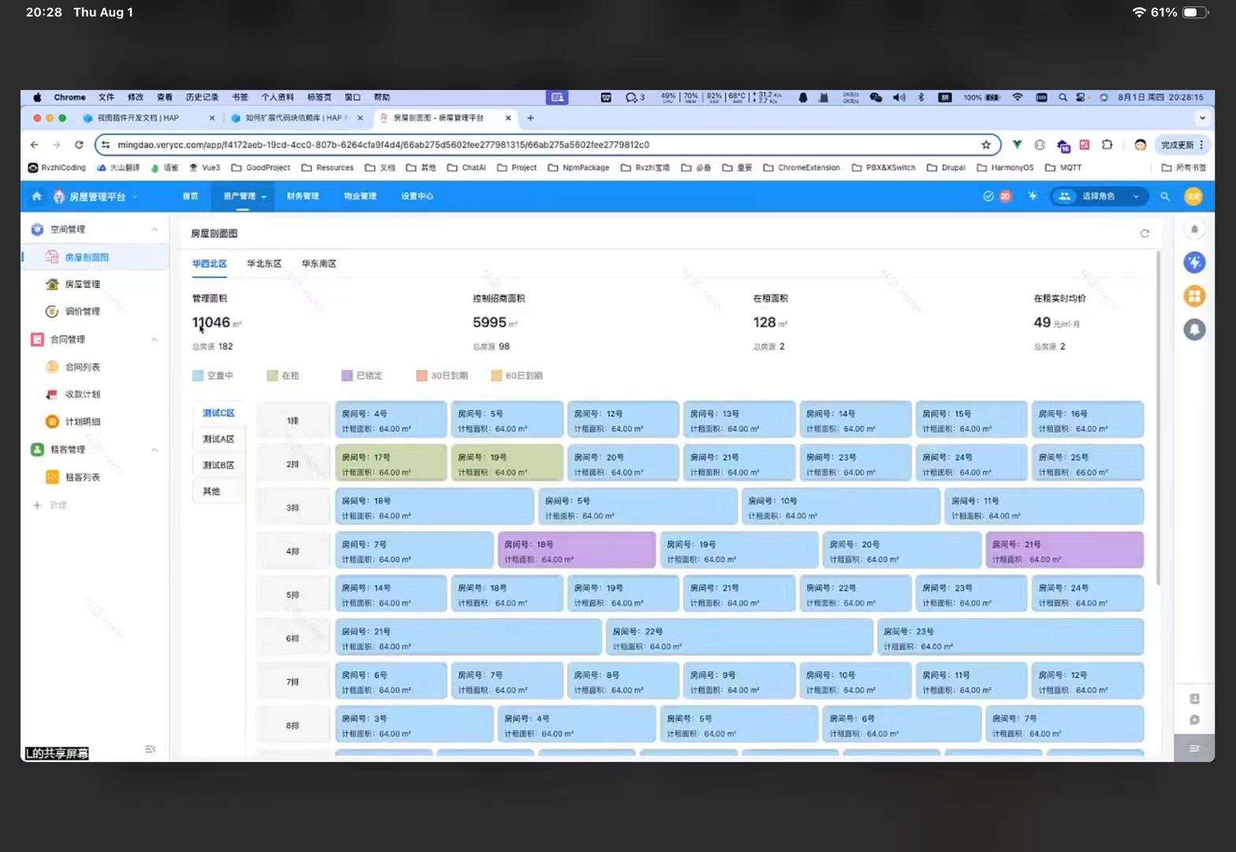
Task: Collapse the 合同管理 sidebar group
Action: pyautogui.click(x=154, y=339)
